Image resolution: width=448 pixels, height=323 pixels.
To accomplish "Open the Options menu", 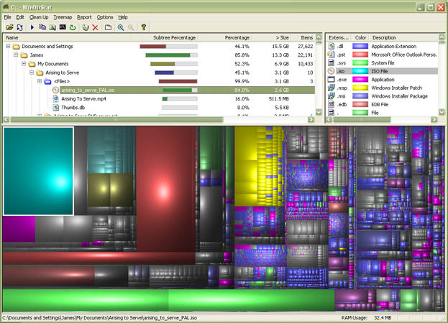I will coord(105,17).
